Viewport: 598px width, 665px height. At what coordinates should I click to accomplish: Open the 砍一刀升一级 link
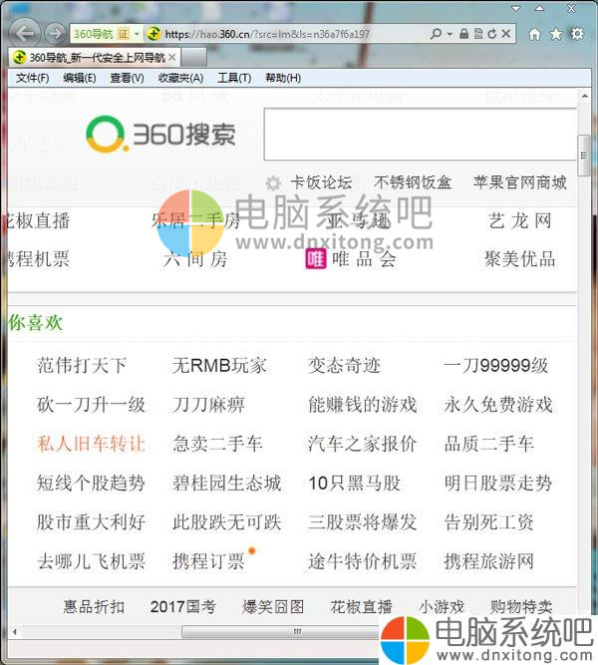pos(91,405)
